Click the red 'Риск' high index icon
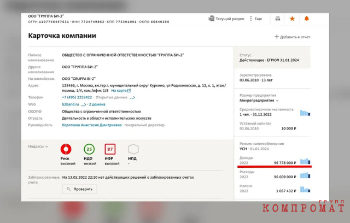Image resolution: width=350 pixels, height=223 pixels. tap(66, 149)
